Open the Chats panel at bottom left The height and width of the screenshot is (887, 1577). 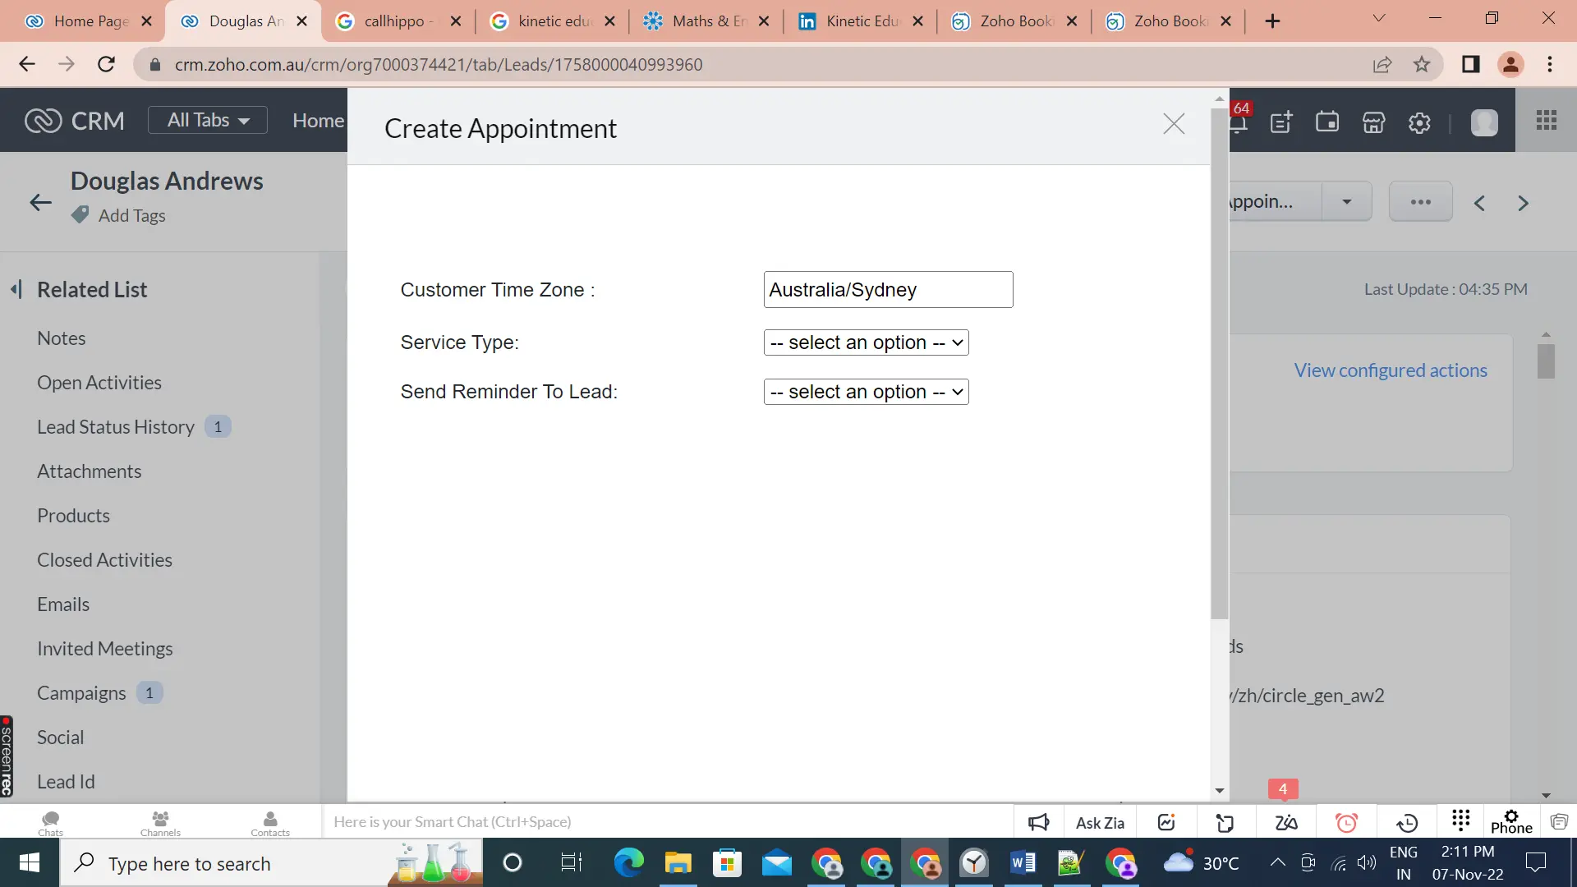(50, 822)
